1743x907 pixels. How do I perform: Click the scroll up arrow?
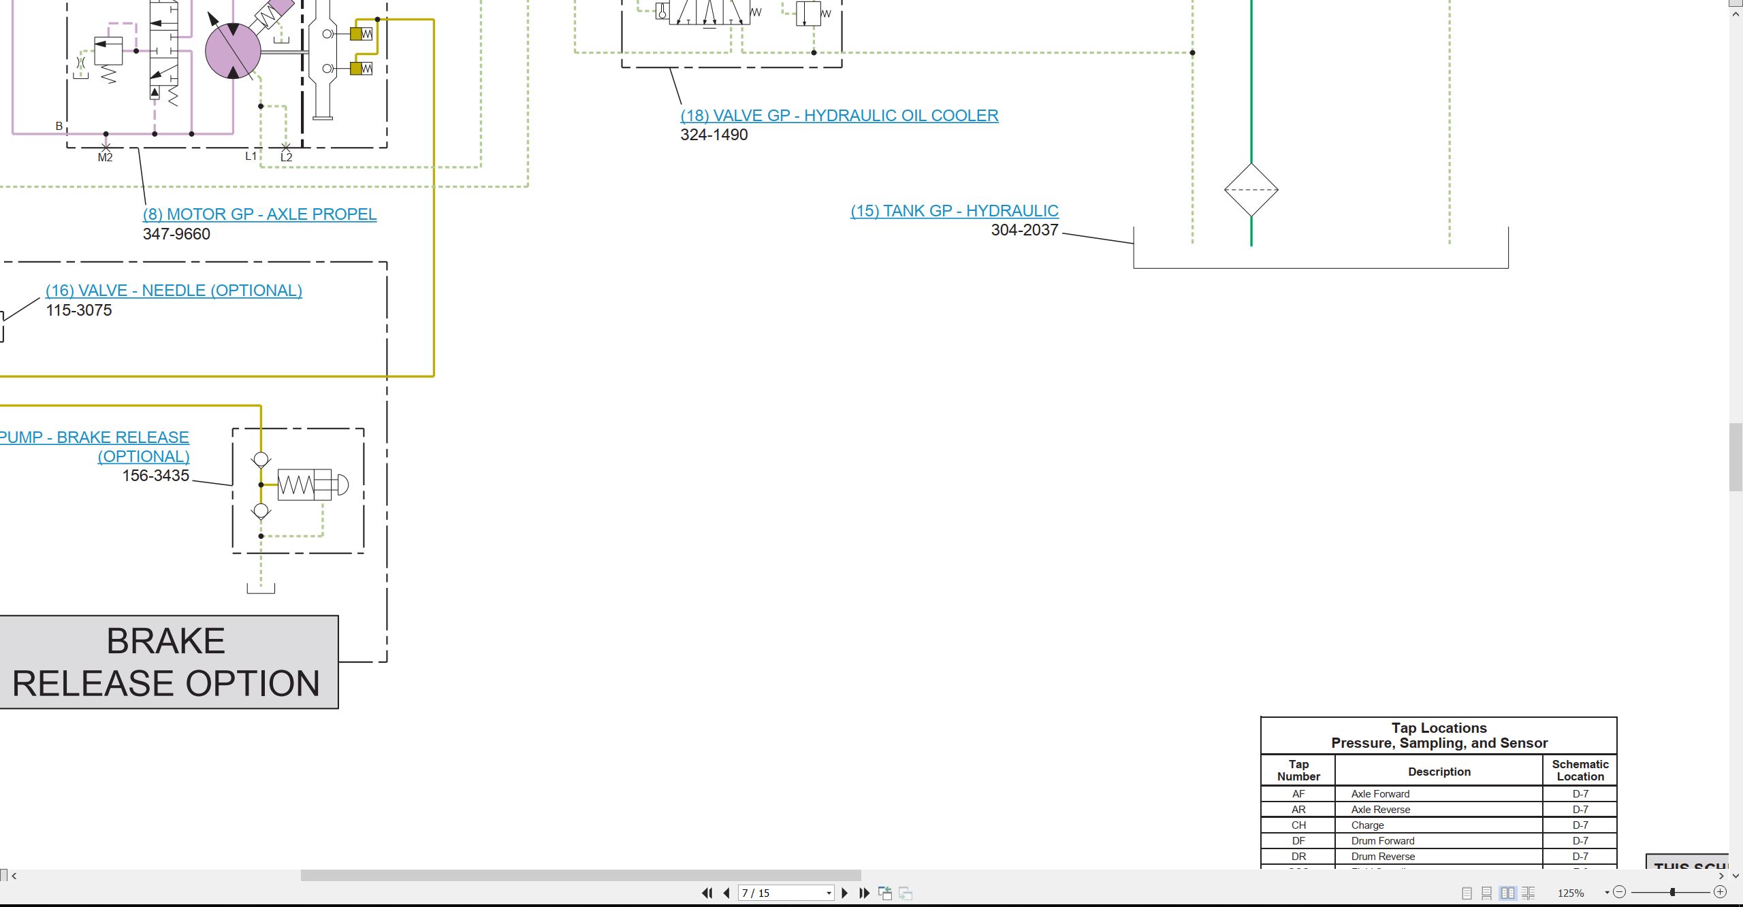pyautogui.click(x=1736, y=14)
